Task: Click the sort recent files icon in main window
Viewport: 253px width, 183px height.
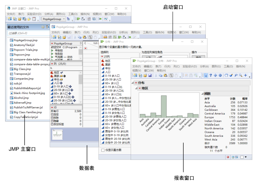Action: (x=48, y=27)
